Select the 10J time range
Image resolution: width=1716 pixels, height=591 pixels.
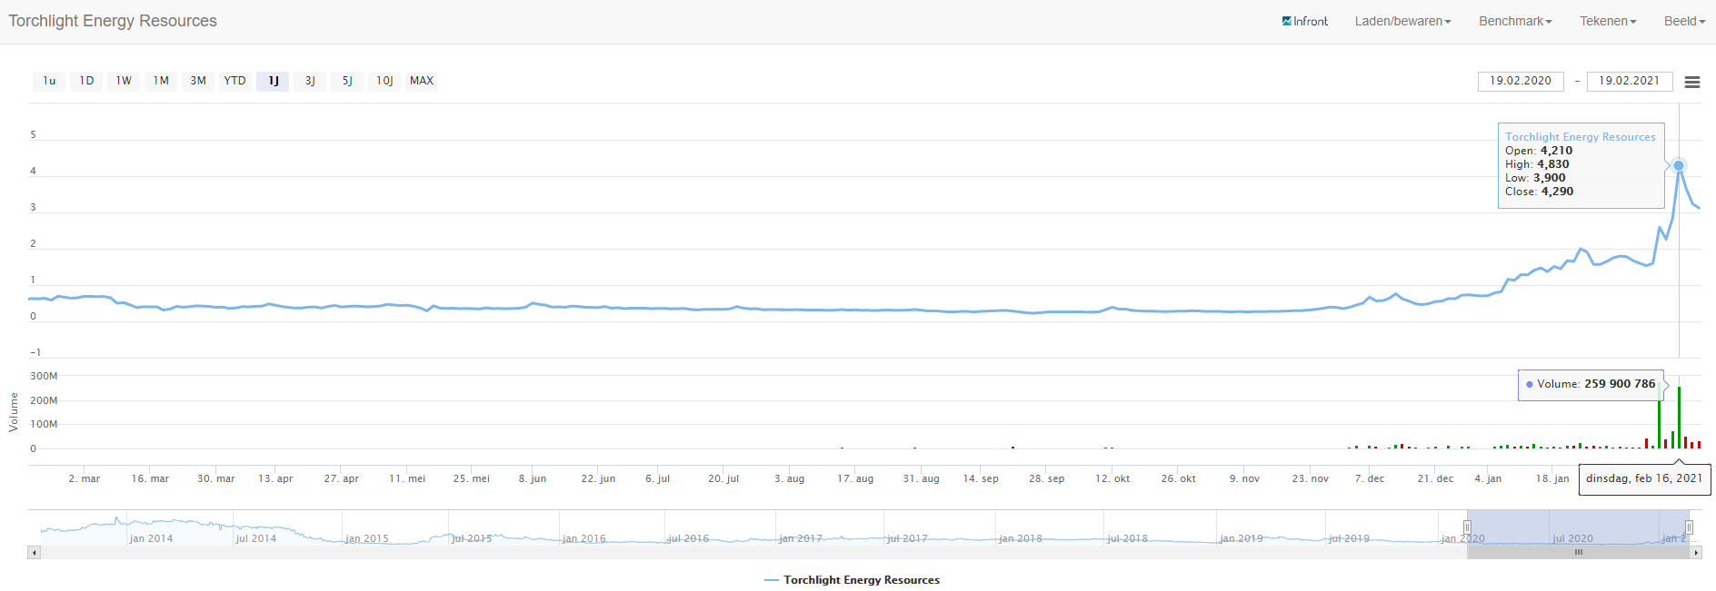(x=384, y=81)
